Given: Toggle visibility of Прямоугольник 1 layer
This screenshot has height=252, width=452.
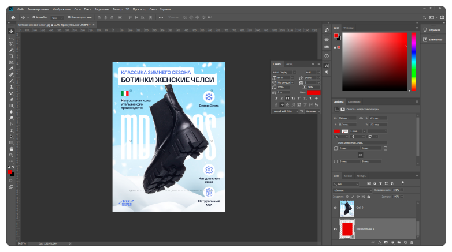Looking at the screenshot, I should point(335,230).
